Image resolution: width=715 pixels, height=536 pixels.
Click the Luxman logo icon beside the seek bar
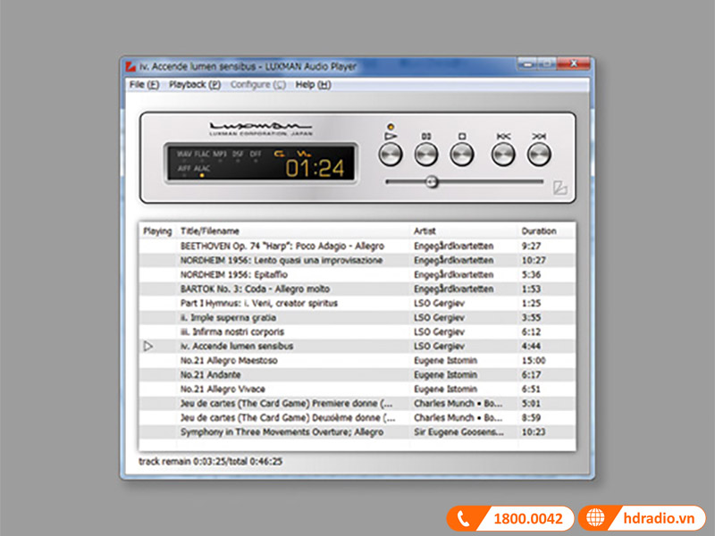[559, 185]
